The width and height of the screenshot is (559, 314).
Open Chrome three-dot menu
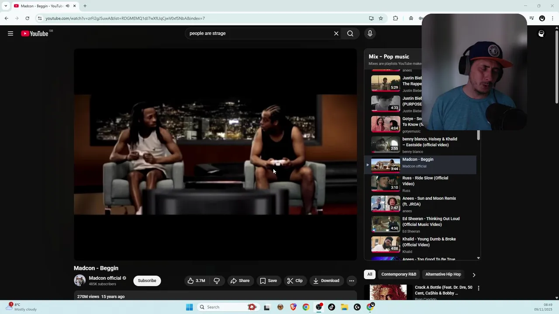[553, 18]
